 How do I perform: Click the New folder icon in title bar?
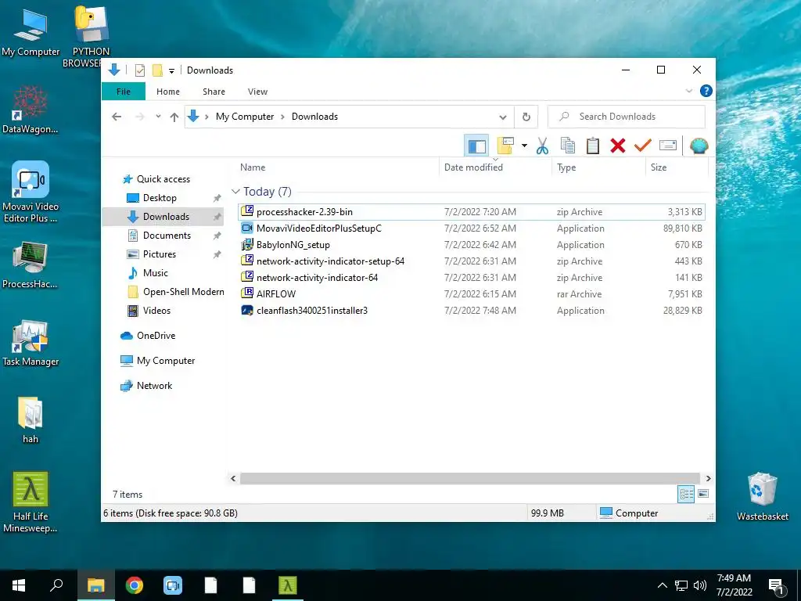pos(157,70)
